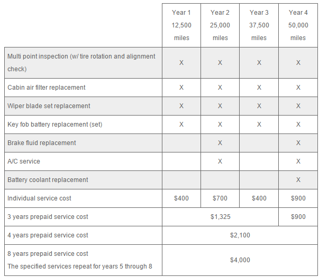This screenshot has width=319, height=277.
Task: Select the Brake fluid replacement label
Action: (x=42, y=143)
